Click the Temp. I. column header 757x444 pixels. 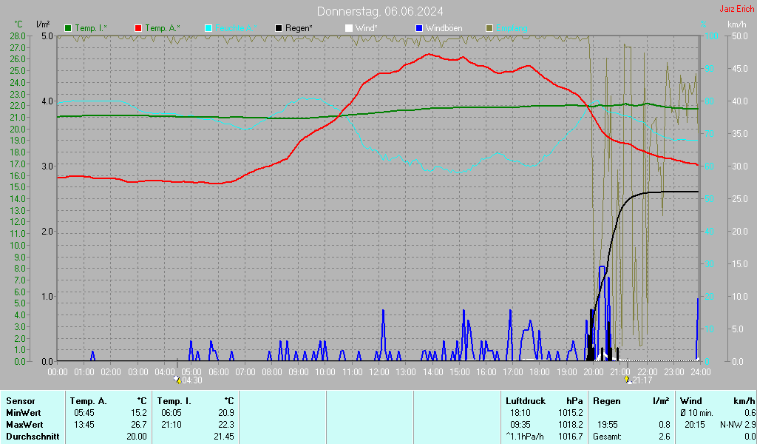point(174,401)
